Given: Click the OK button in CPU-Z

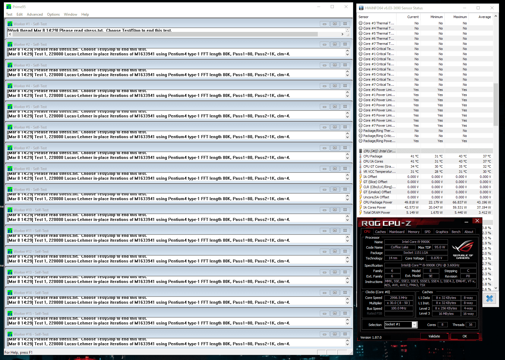Looking at the screenshot, I should 465,336.
